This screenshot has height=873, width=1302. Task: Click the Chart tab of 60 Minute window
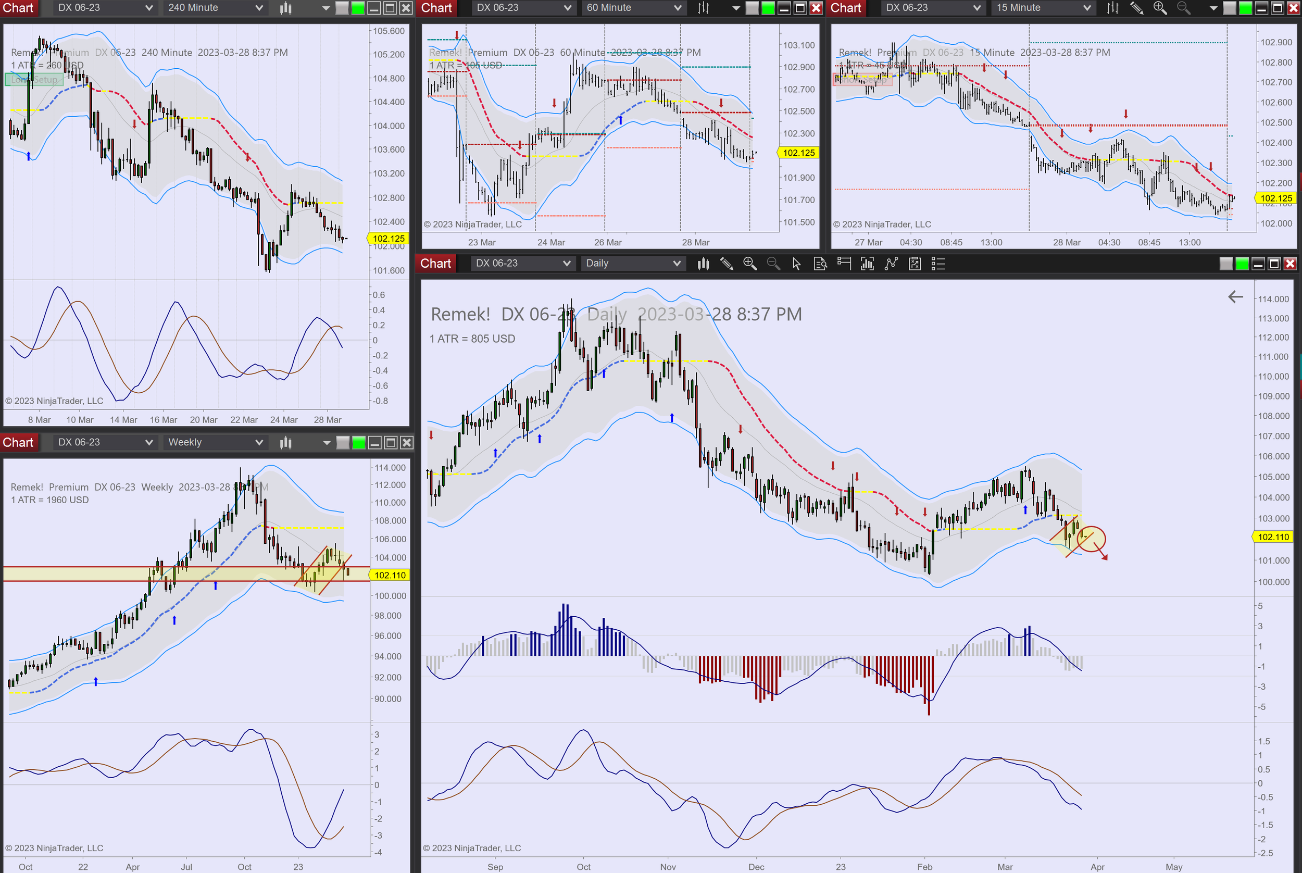tap(436, 8)
